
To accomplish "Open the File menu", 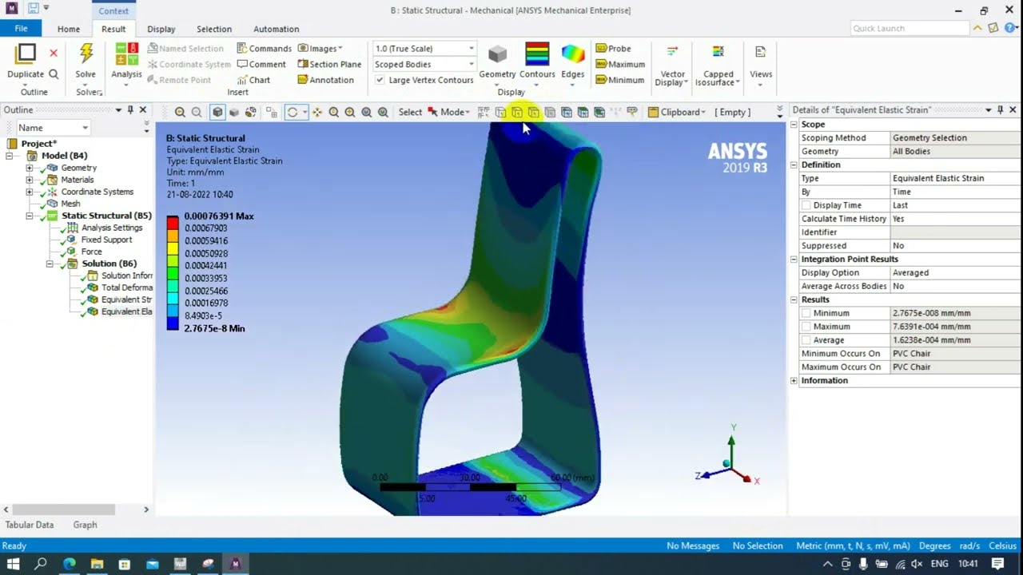I will 21,29.
